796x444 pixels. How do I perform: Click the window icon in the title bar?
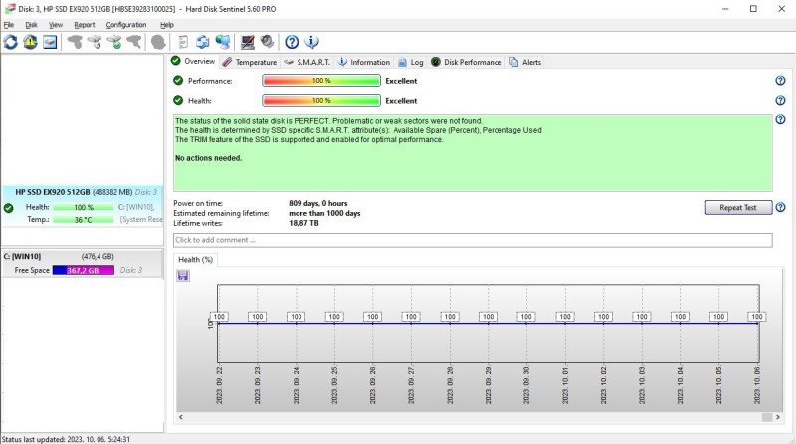coord(10,9)
